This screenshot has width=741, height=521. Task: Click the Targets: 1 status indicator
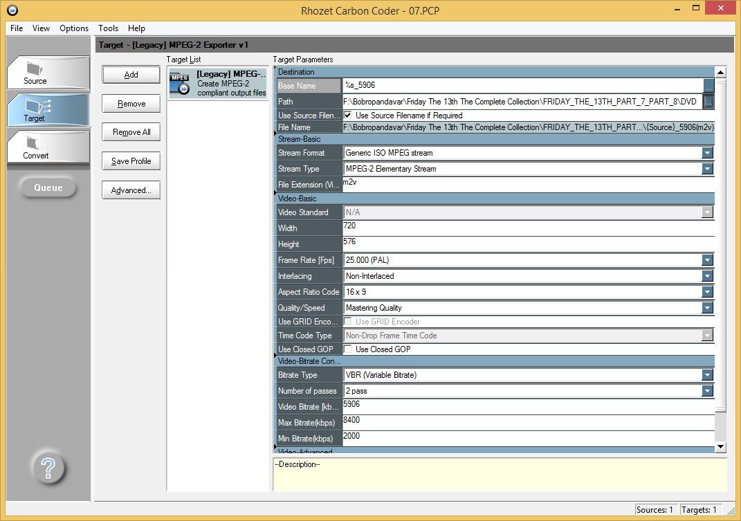(x=699, y=510)
